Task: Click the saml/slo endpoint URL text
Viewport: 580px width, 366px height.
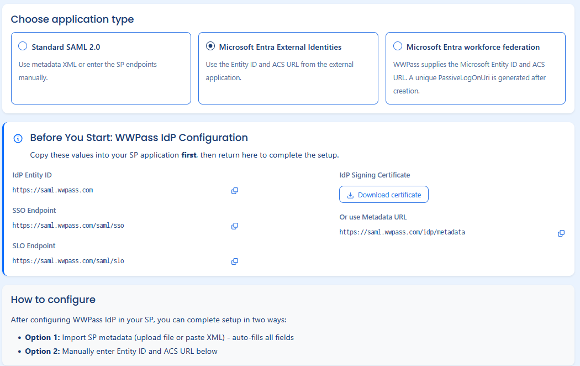Action: click(x=68, y=261)
